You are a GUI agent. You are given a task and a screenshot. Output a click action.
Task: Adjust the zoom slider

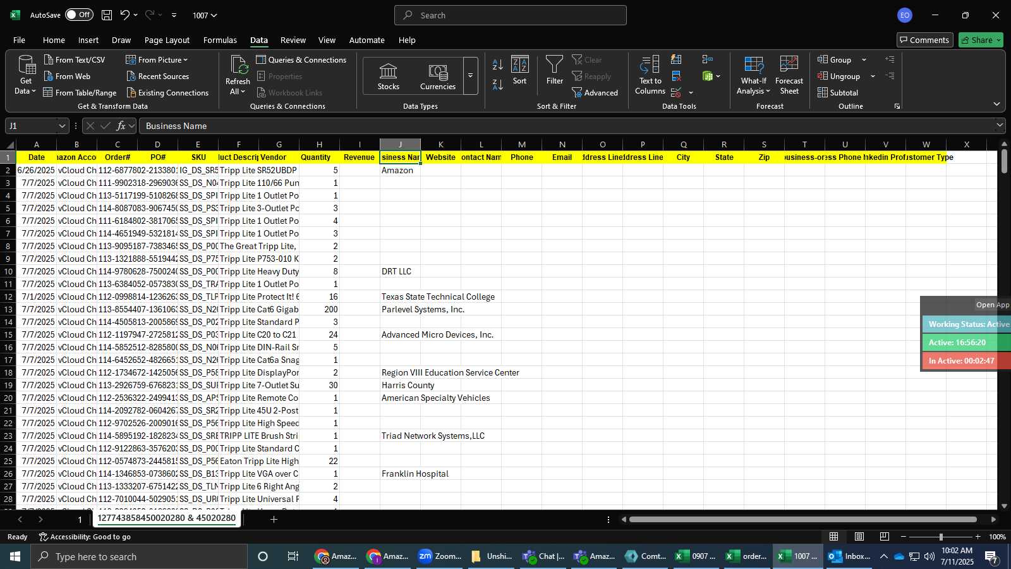coord(941,537)
